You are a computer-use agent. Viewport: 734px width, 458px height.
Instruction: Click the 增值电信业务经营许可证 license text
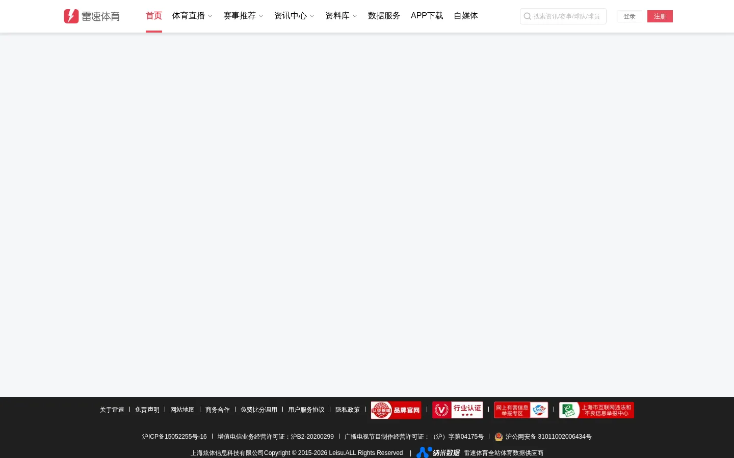tap(276, 437)
